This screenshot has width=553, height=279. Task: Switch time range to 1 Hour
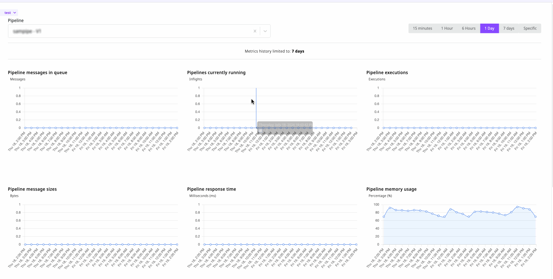[447, 28]
